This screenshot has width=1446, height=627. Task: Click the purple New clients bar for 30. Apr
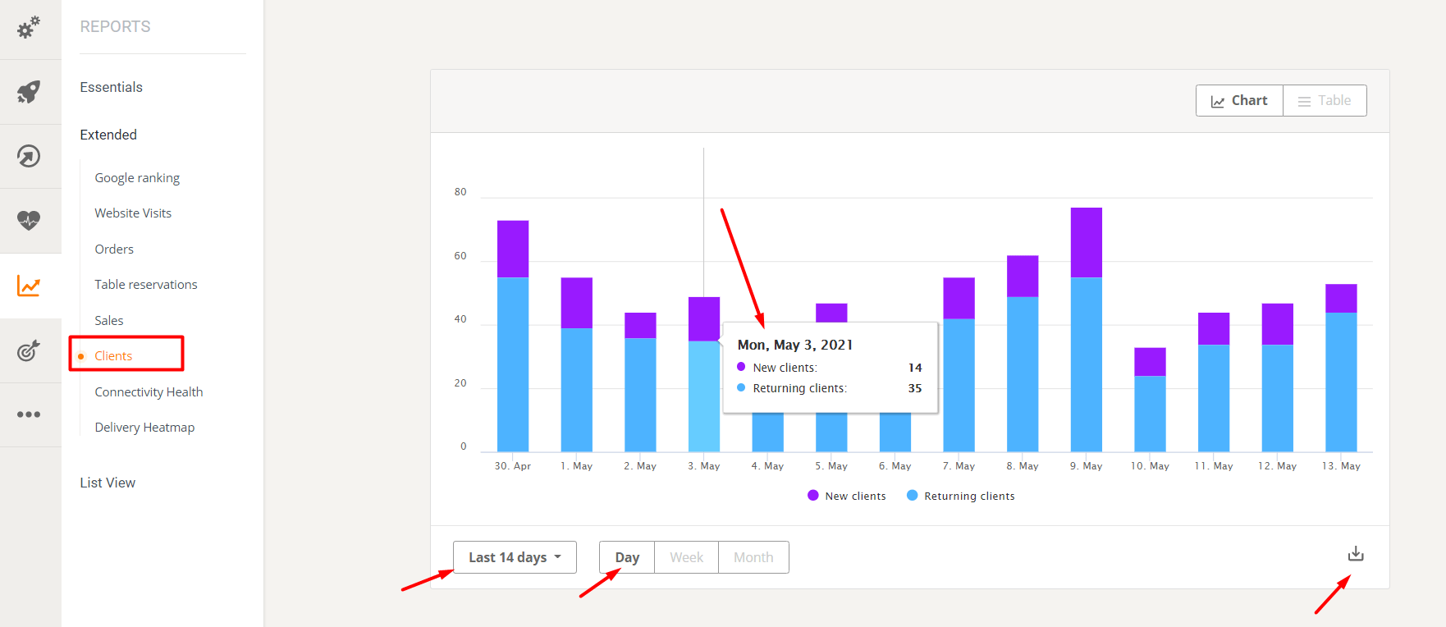[x=513, y=249]
